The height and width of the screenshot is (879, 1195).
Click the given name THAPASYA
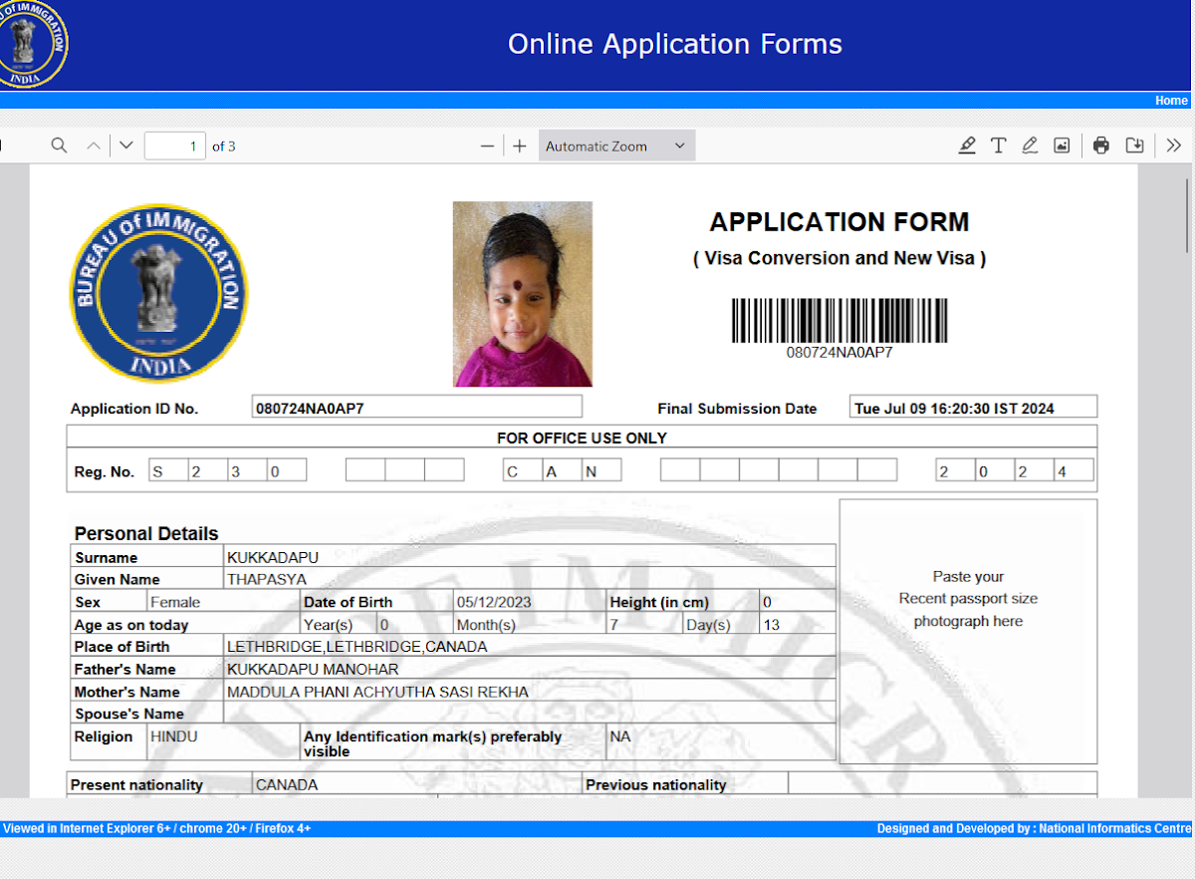[x=267, y=579]
